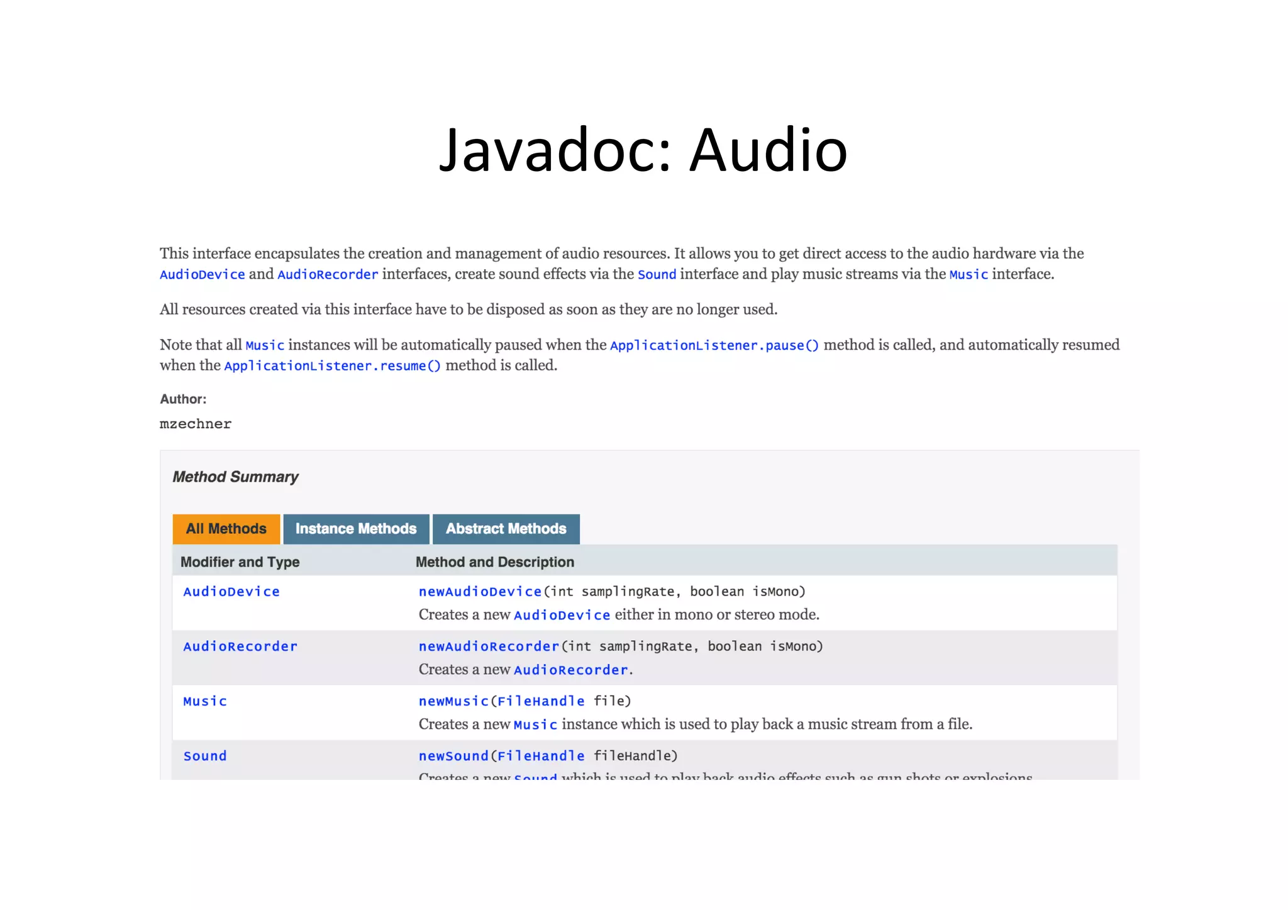Follow the Sound link in the intro paragraph
The height and width of the screenshot is (910, 1288).
pos(657,275)
